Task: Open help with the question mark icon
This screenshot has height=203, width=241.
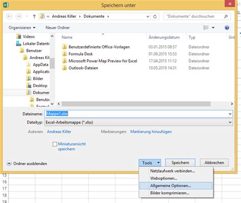Action: 227,27
